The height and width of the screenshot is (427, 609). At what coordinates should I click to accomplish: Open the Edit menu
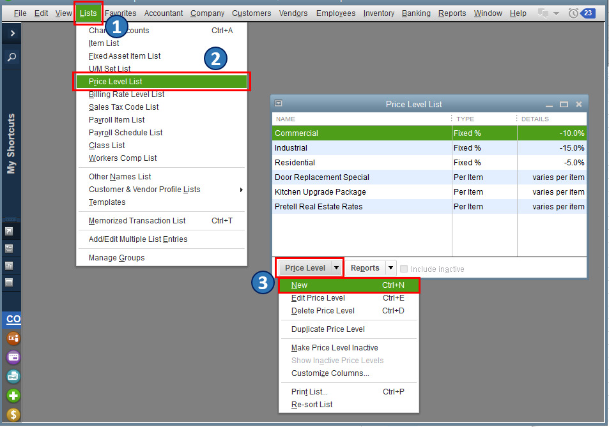coord(41,13)
